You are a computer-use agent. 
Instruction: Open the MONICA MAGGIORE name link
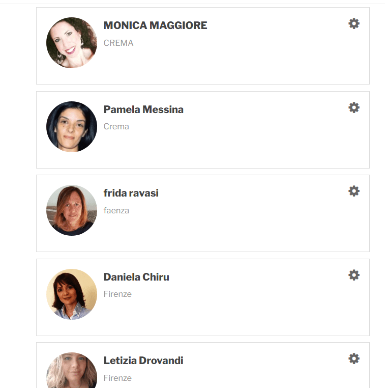coord(155,25)
